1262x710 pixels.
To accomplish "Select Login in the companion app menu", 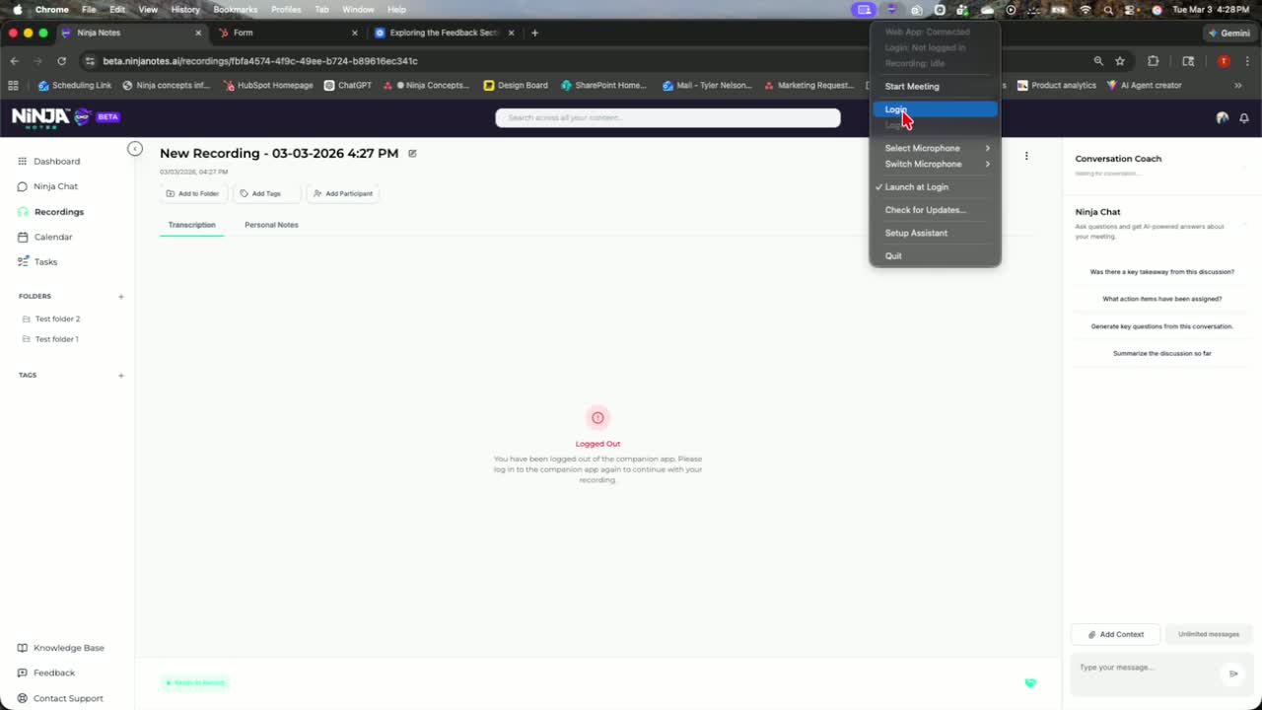I will coord(935,109).
